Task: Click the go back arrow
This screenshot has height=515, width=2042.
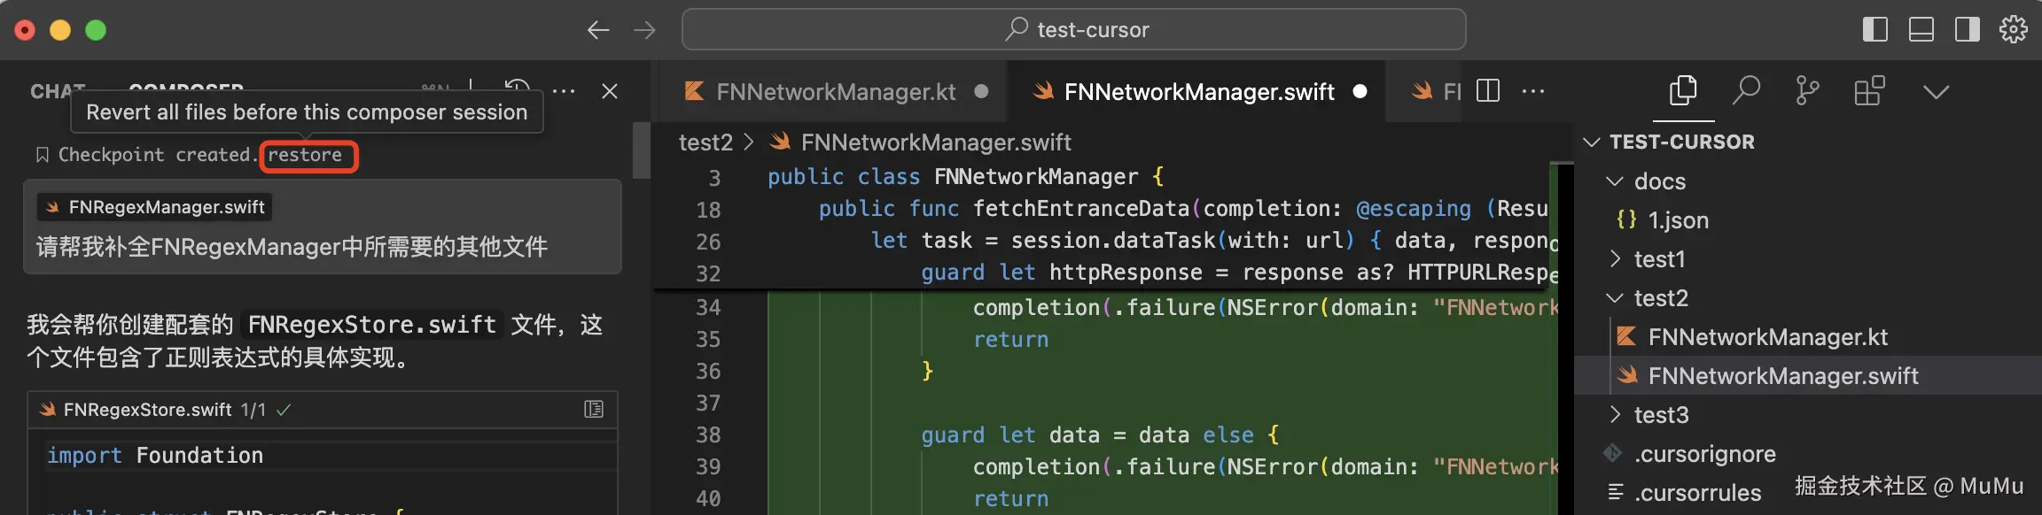Action: [x=598, y=30]
